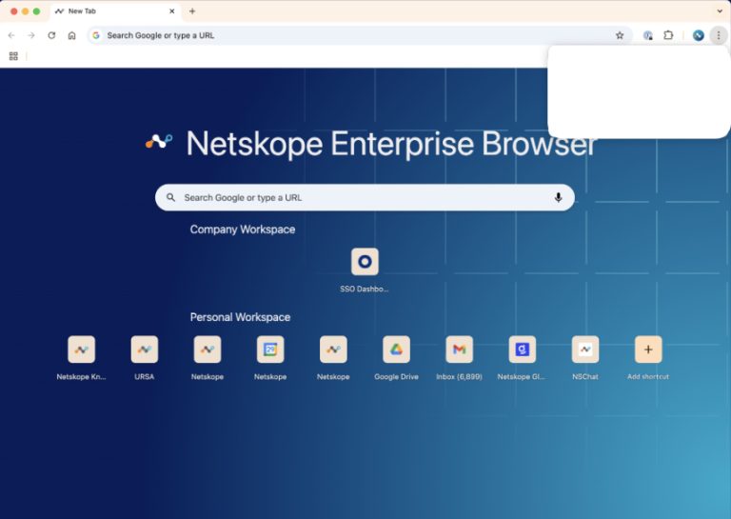Image resolution: width=731 pixels, height=519 pixels.
Task: Open the Google Drive shortcut
Action: (x=396, y=358)
